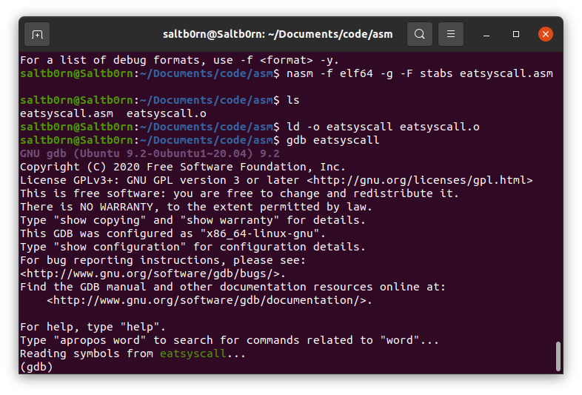Minimize the terminal window

486,35
